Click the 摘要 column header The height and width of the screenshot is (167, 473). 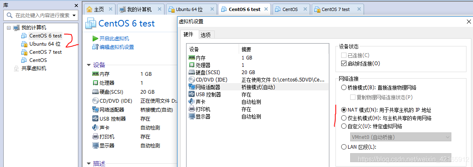284,49
